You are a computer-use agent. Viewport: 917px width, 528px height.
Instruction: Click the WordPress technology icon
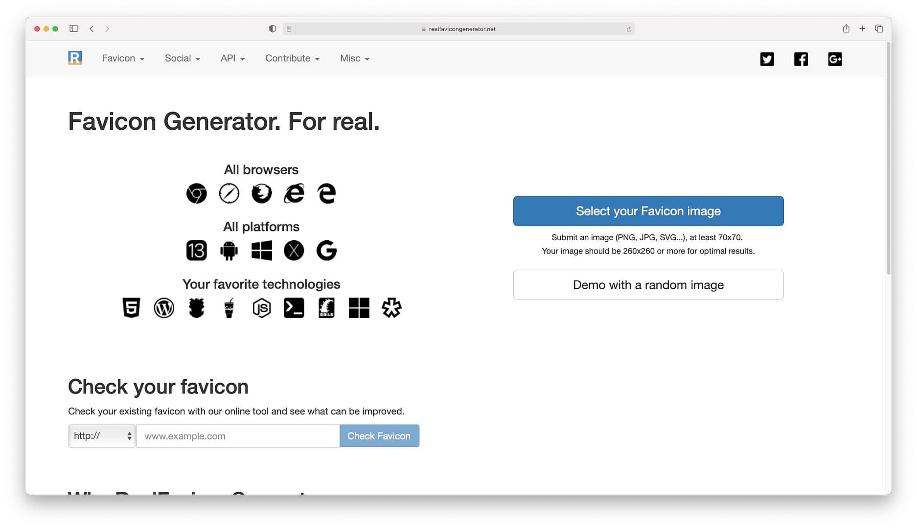[164, 308]
